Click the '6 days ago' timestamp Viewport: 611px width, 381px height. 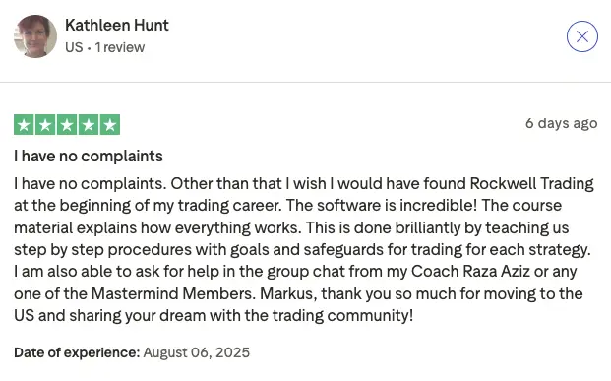tap(561, 123)
